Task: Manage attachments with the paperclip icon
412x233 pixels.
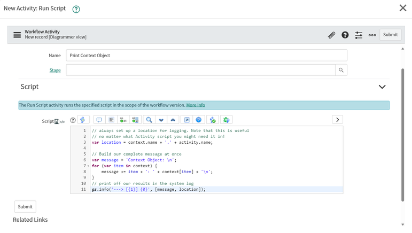Action: 332,35
